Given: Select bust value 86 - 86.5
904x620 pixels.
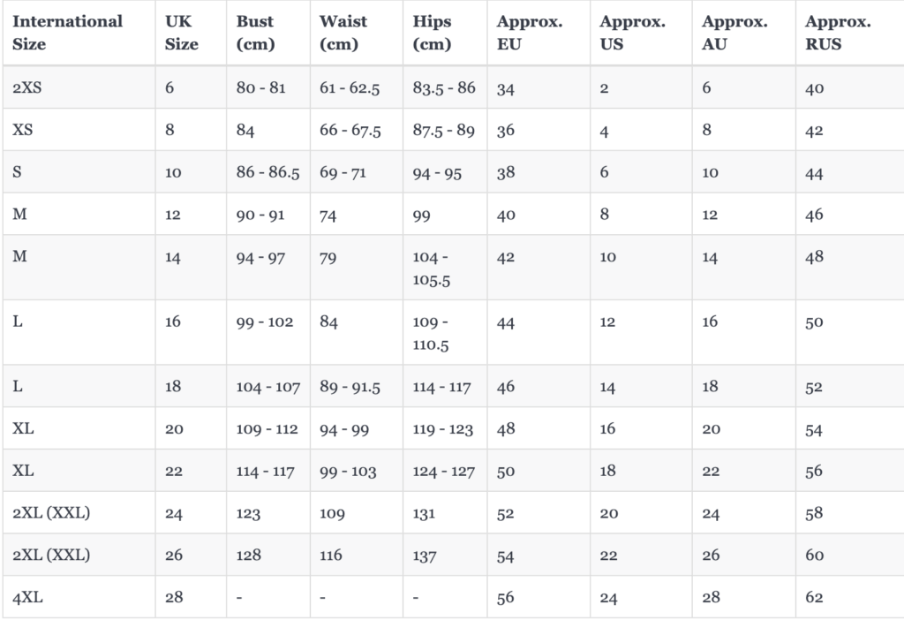Looking at the screenshot, I should click(267, 172).
